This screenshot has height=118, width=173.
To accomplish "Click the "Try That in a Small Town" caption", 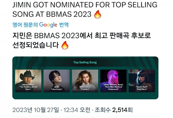I will tap(28, 88).
